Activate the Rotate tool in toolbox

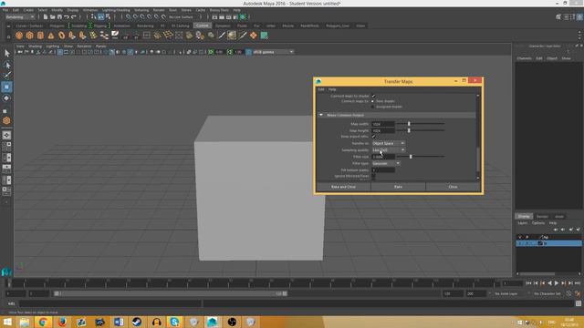6,98
